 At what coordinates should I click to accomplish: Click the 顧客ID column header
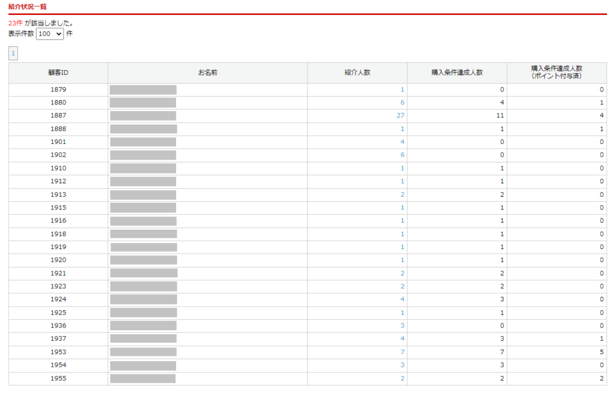coord(58,73)
